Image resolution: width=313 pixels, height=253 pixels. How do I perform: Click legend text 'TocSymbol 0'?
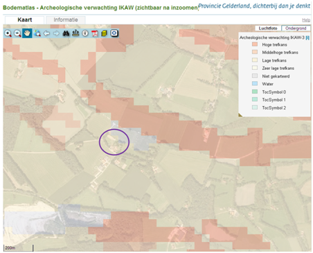point(274,92)
